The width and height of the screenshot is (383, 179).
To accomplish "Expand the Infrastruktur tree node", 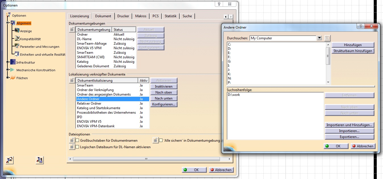I will click(x=8, y=62).
